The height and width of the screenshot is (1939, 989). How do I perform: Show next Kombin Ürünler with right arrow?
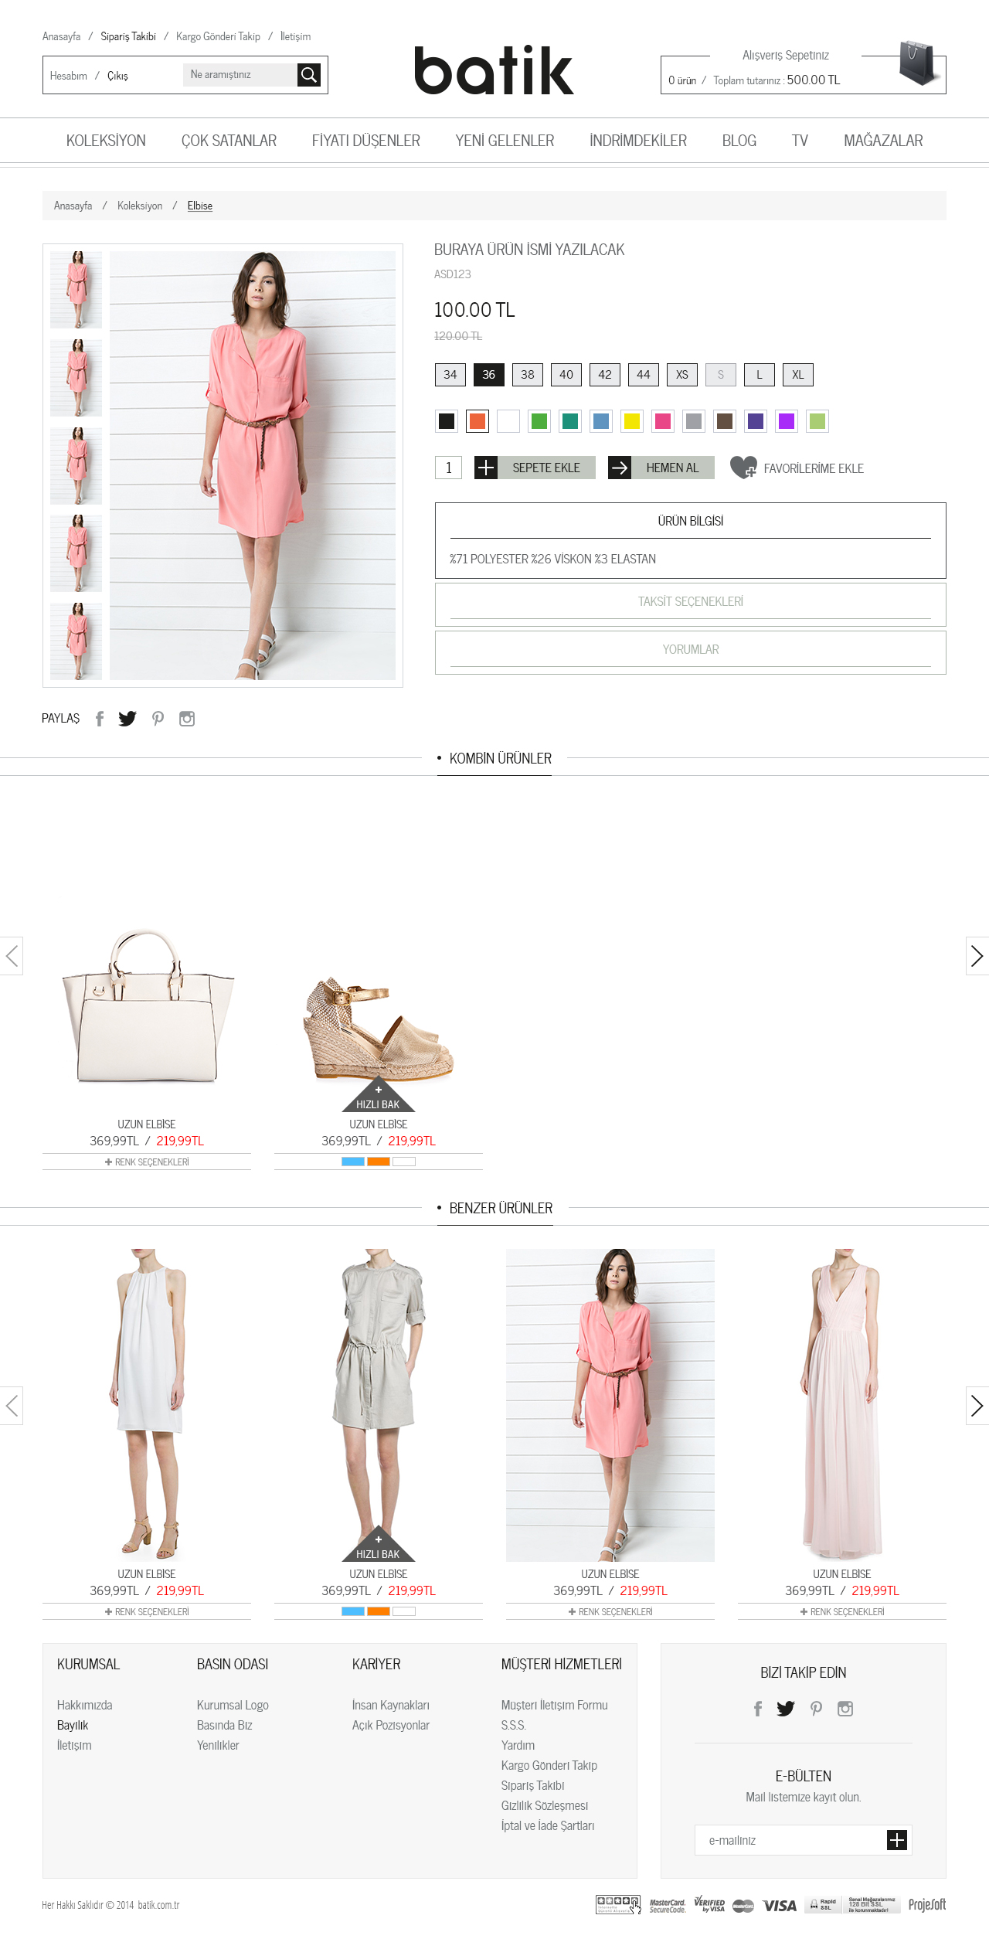pos(977,956)
